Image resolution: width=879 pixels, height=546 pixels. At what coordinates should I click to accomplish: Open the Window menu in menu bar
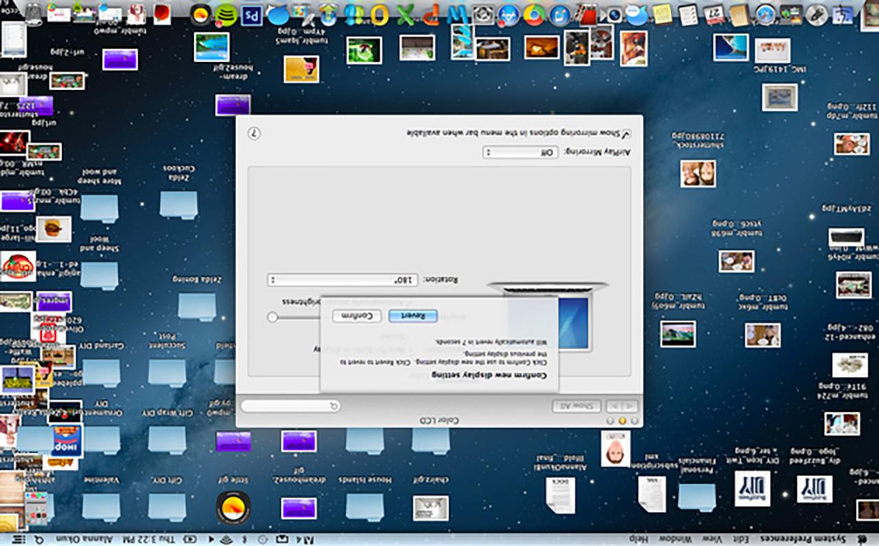(x=674, y=539)
